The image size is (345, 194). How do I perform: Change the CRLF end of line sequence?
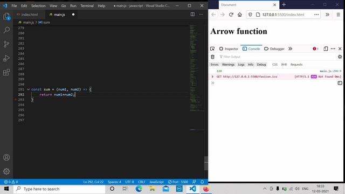tap(141, 182)
